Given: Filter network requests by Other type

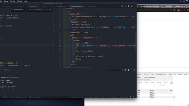Looking at the screenshot, I should click(148, 80).
